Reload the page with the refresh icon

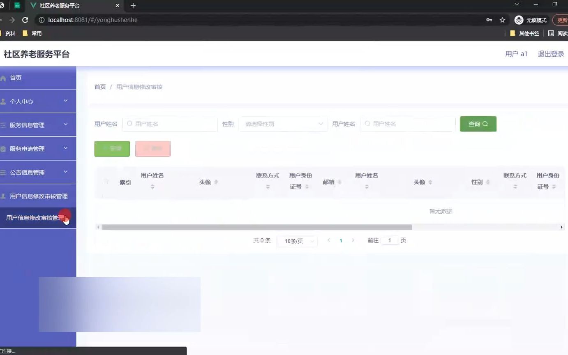[x=25, y=20]
